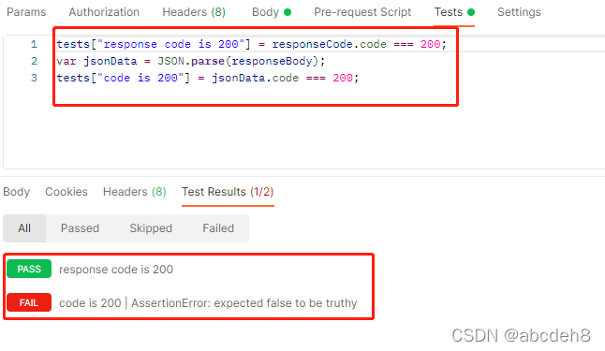Open the Pre-request Script tab
Image resolution: width=605 pixels, height=351 pixels.
[x=362, y=12]
